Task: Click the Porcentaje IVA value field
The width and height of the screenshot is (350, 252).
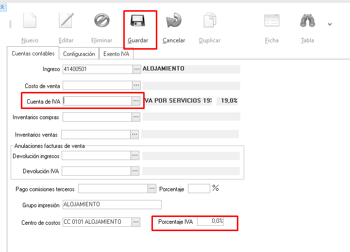Action: coord(210,221)
